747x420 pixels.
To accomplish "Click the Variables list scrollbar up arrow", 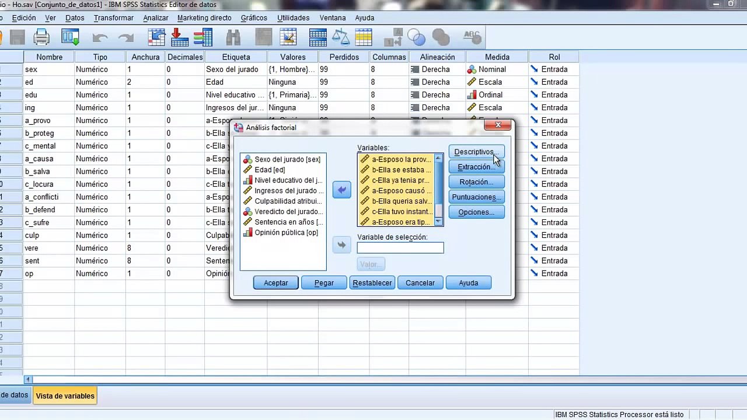I will 439,158.
